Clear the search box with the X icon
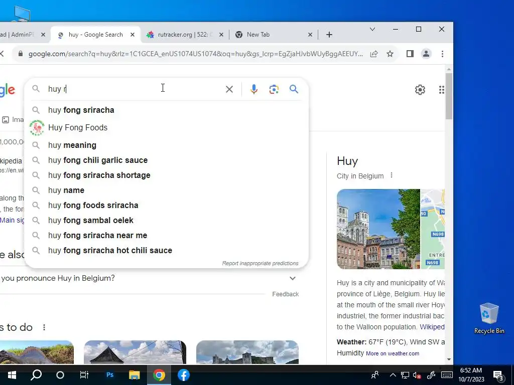514x385 pixels. (229, 89)
